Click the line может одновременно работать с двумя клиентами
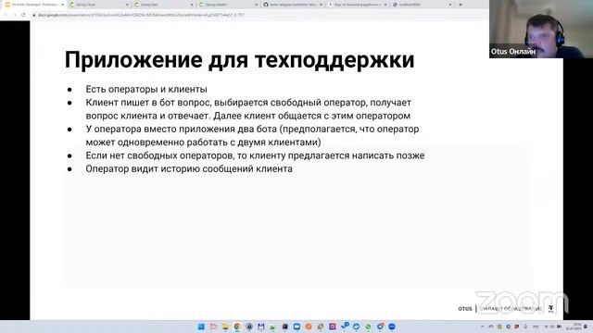593x333 pixels. [203, 142]
